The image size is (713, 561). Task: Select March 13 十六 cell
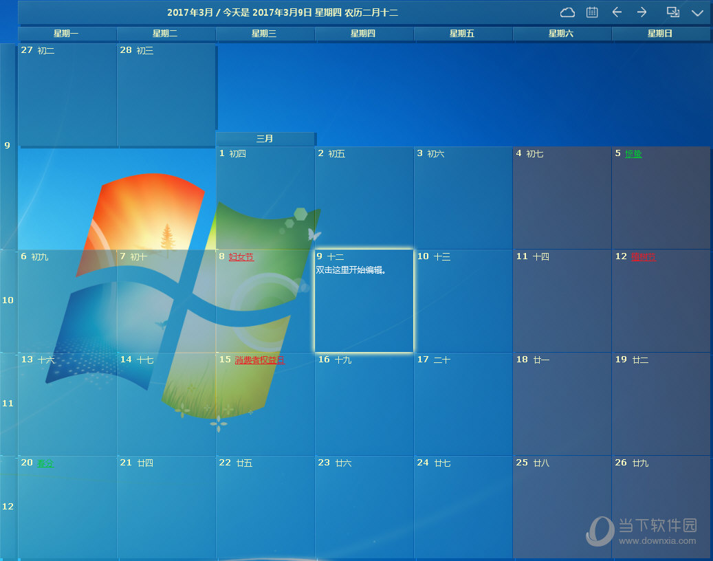(67, 404)
